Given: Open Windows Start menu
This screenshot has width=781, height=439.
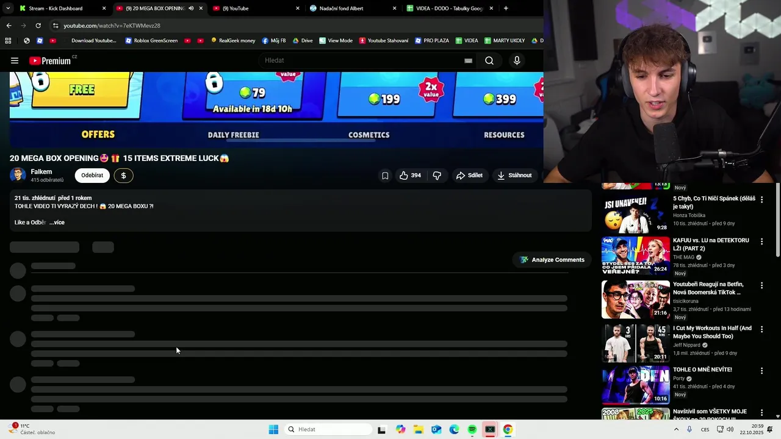Looking at the screenshot, I should 273,429.
